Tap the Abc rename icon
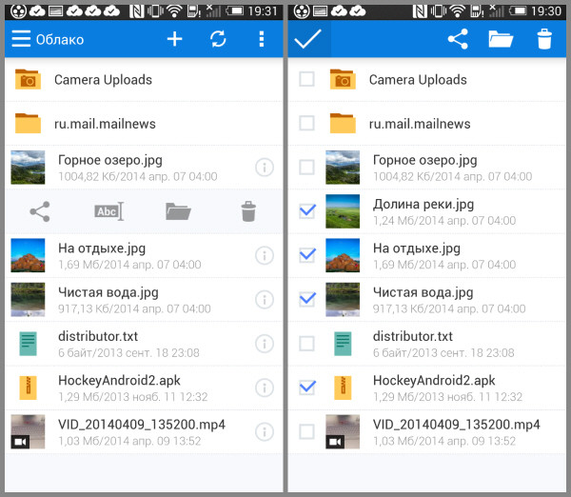This screenshot has width=571, height=497. (108, 211)
